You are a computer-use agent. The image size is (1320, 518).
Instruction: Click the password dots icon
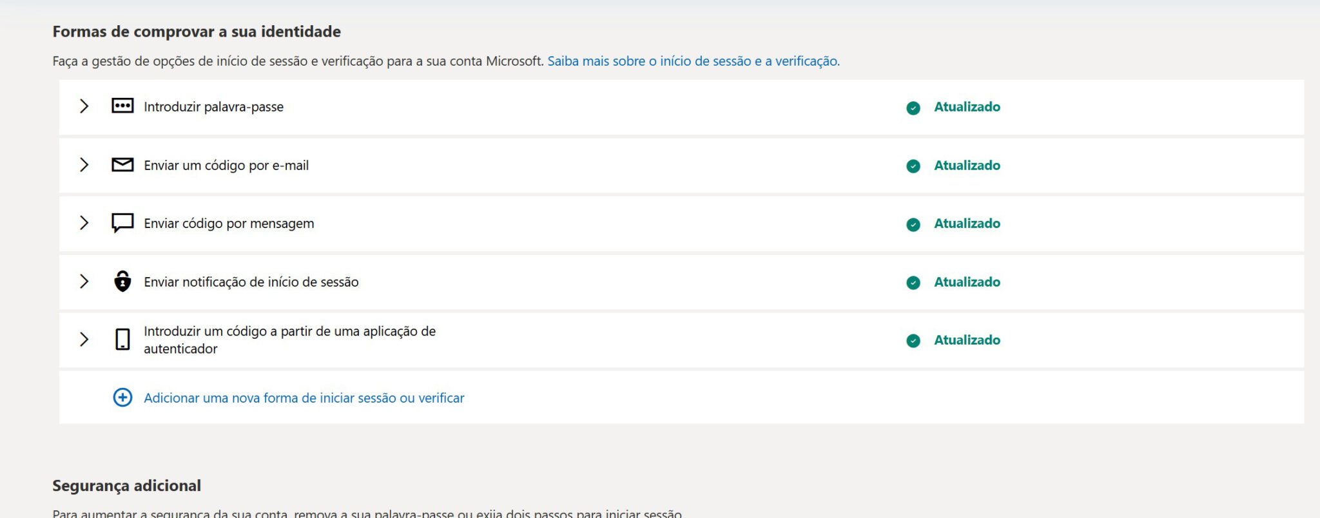(122, 106)
